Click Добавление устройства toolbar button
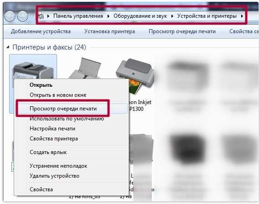 pos(41,31)
